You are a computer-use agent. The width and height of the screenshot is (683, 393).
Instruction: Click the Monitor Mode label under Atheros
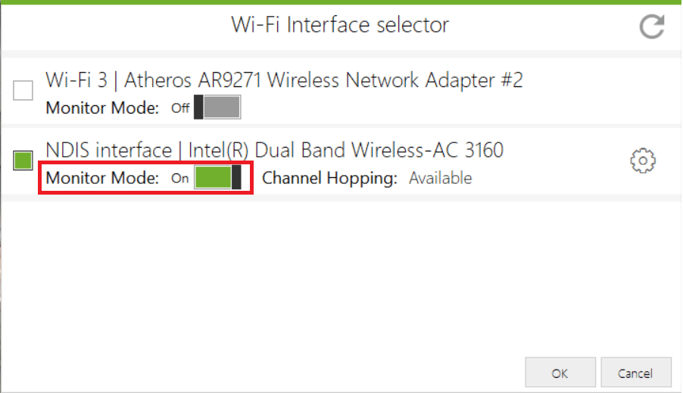(x=102, y=108)
